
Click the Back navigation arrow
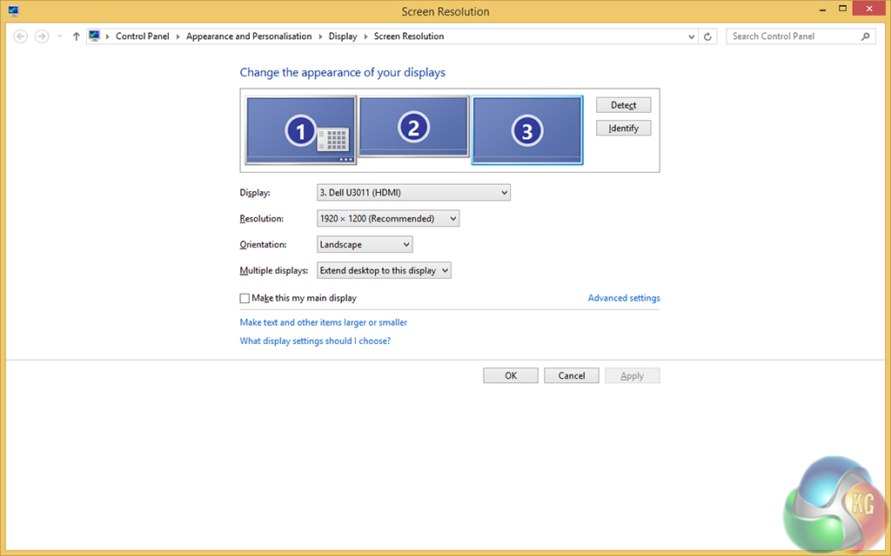click(21, 36)
